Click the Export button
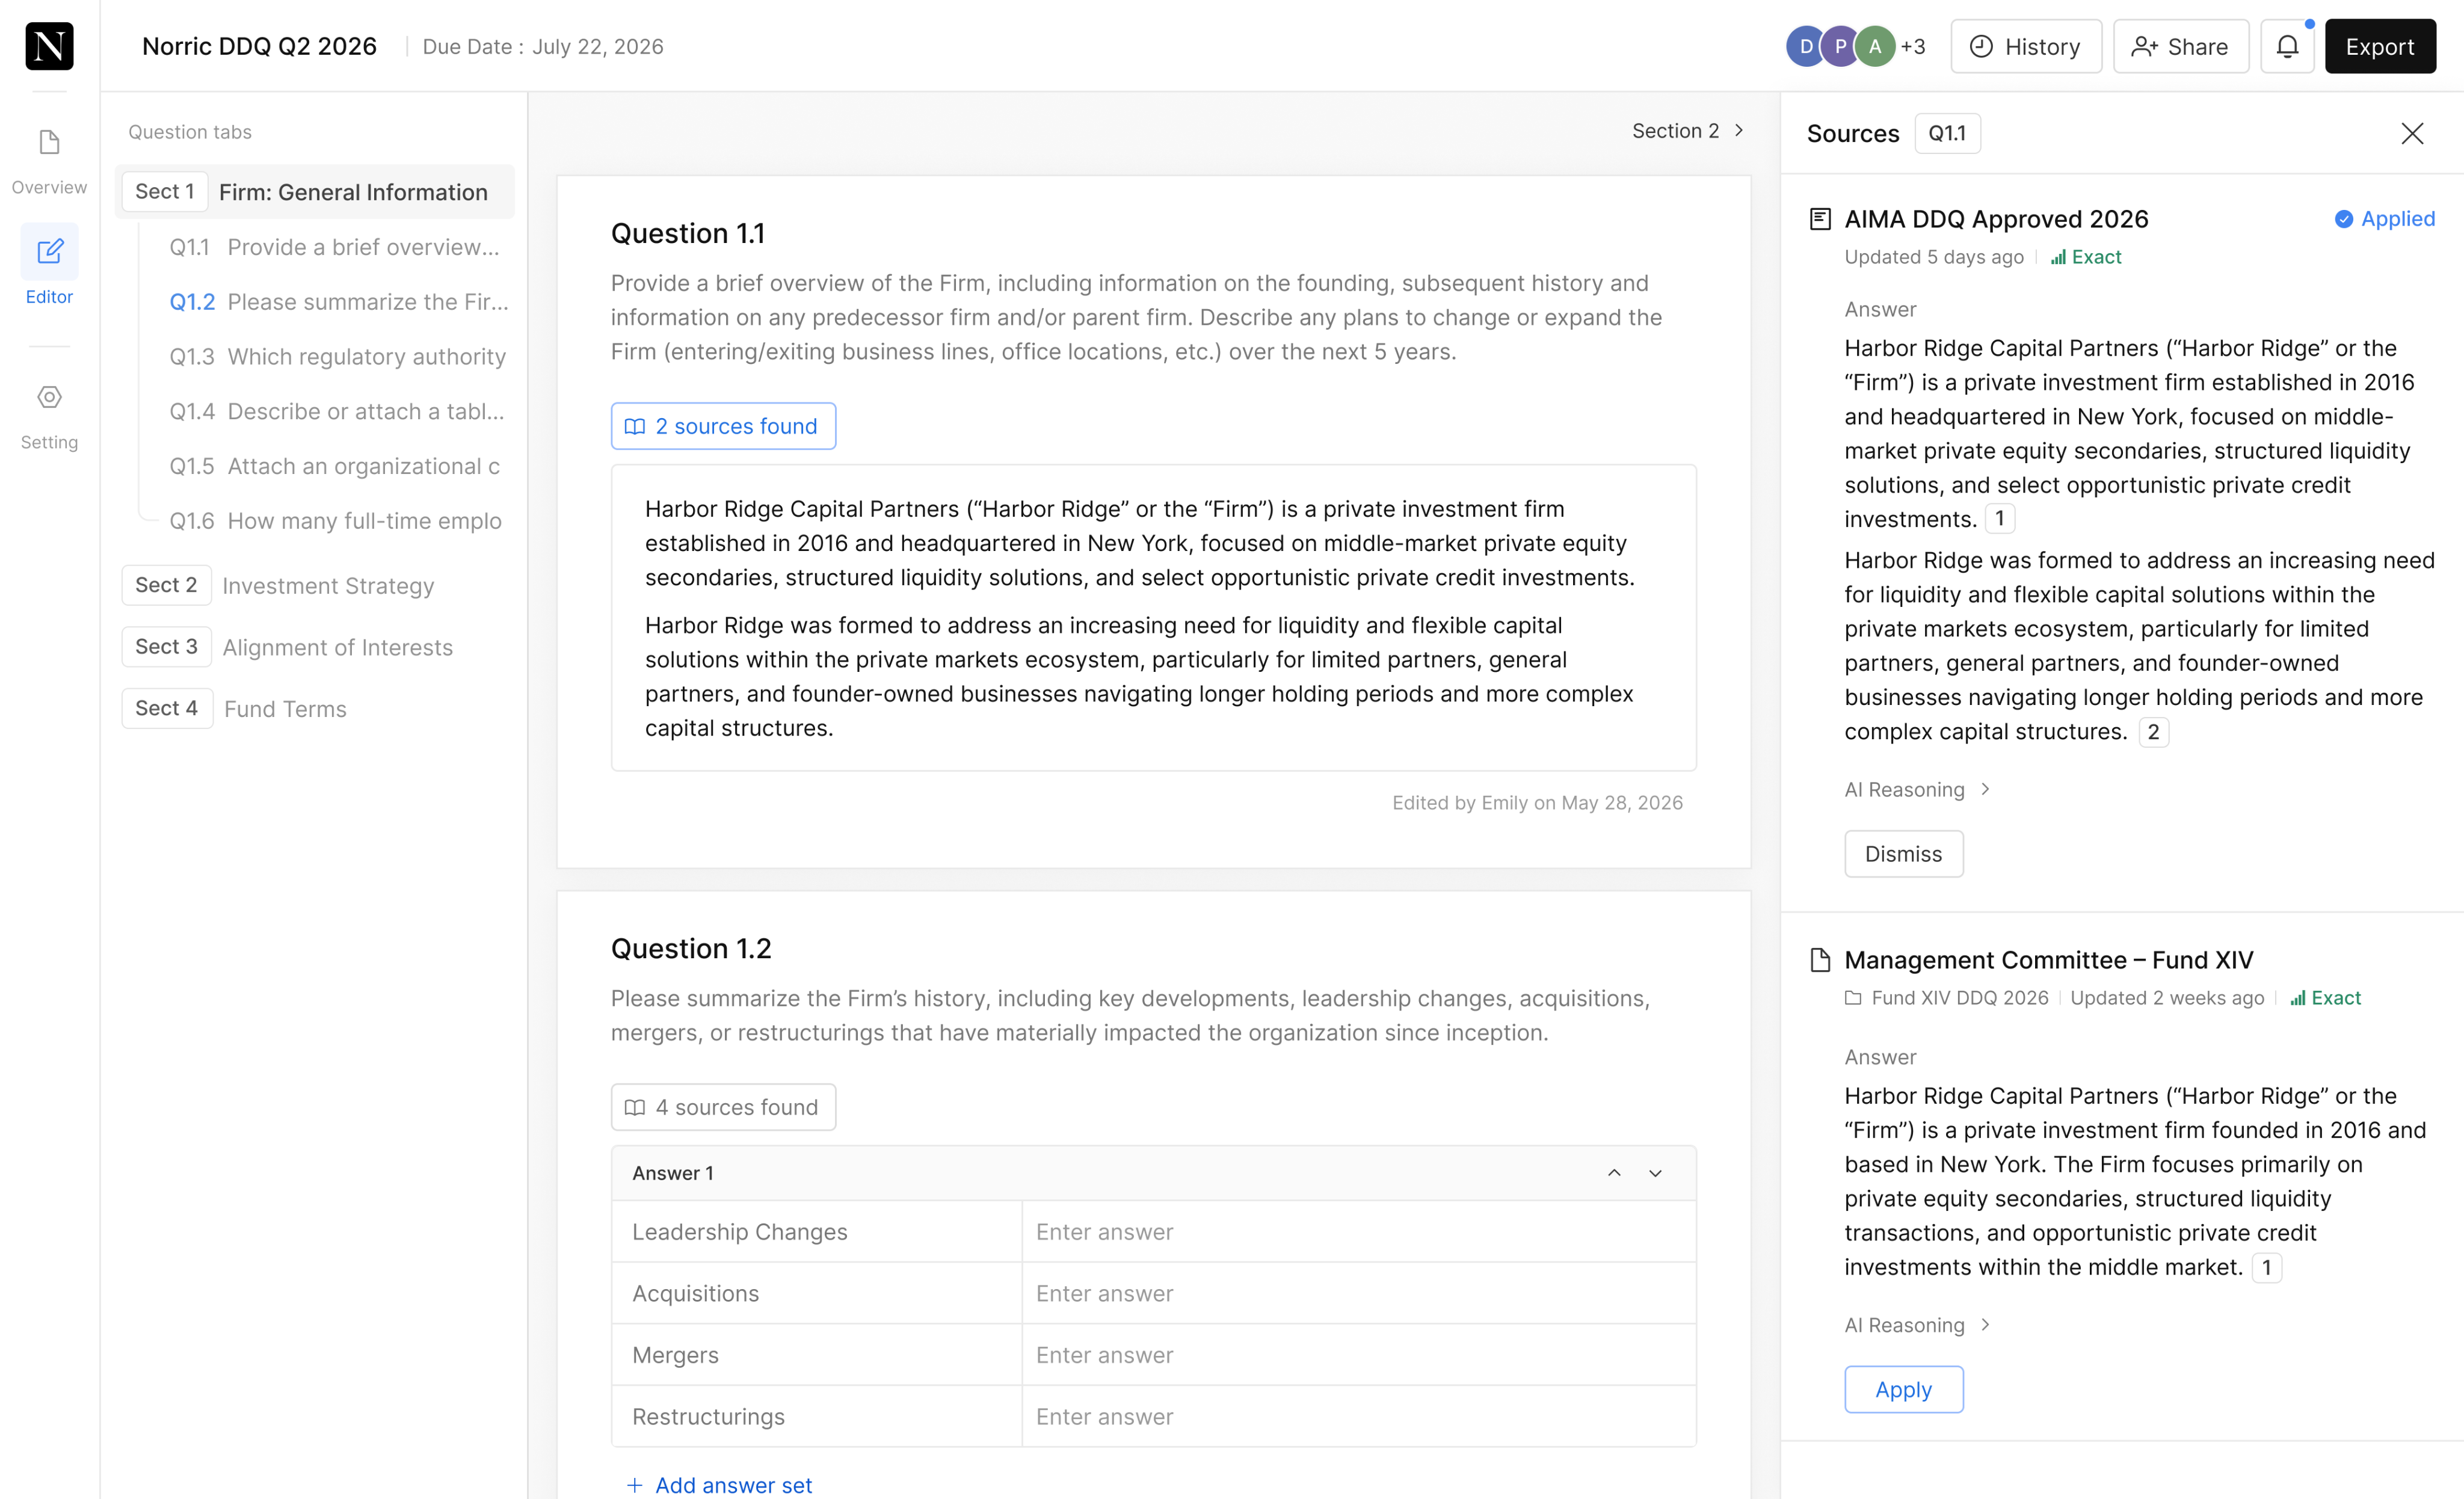The height and width of the screenshot is (1499, 2464). click(x=2380, y=46)
